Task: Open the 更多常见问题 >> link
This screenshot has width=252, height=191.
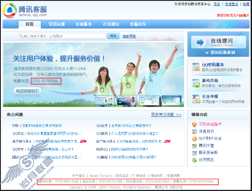Action: tap(166, 115)
